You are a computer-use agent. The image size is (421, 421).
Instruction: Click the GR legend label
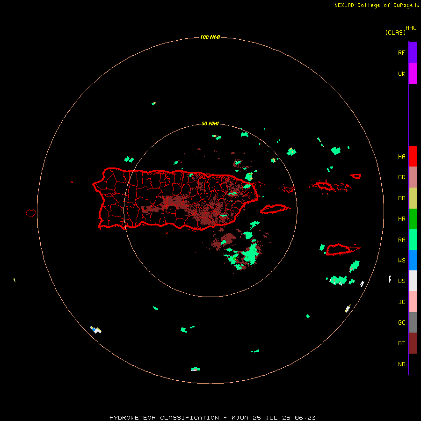(x=401, y=177)
